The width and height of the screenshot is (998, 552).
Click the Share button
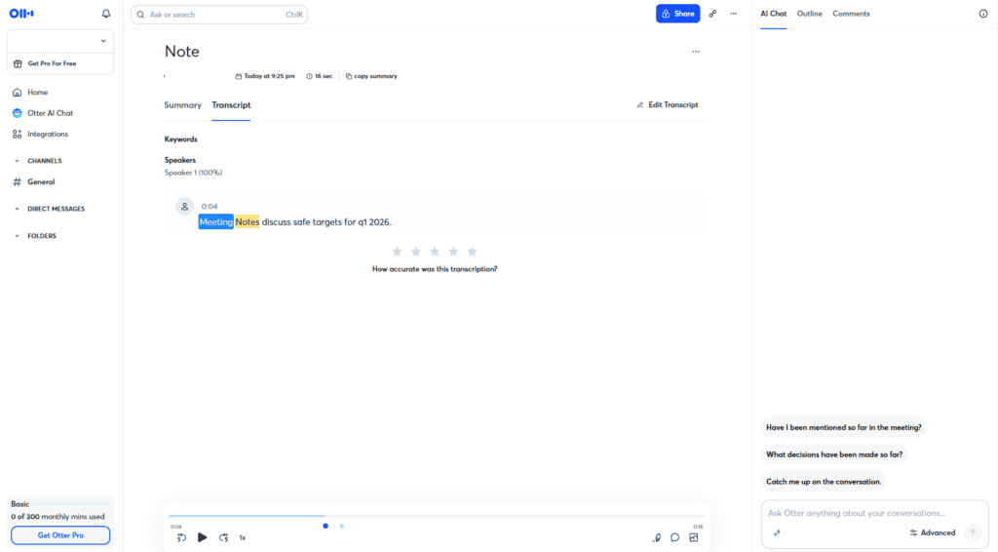point(678,14)
